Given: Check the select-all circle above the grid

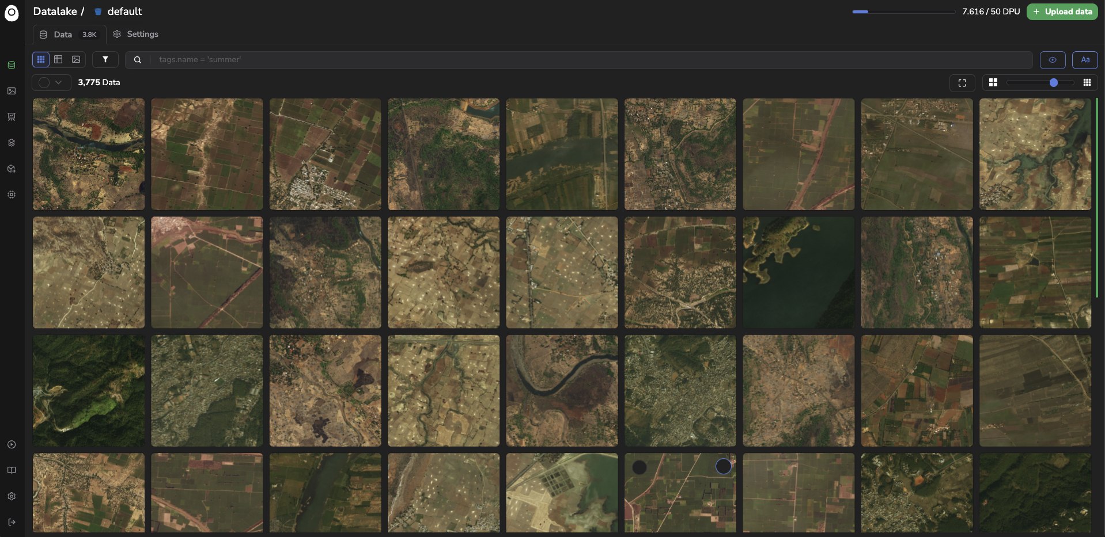Looking at the screenshot, I should [x=43, y=82].
